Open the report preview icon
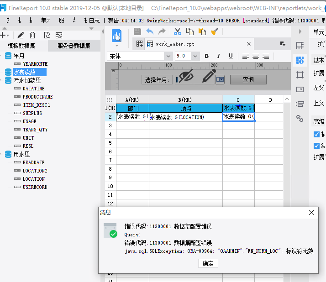The width and height of the screenshot is (326, 282). click(x=116, y=36)
